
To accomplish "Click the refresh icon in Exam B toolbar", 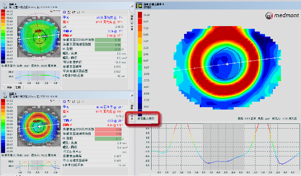I will (64, 101).
